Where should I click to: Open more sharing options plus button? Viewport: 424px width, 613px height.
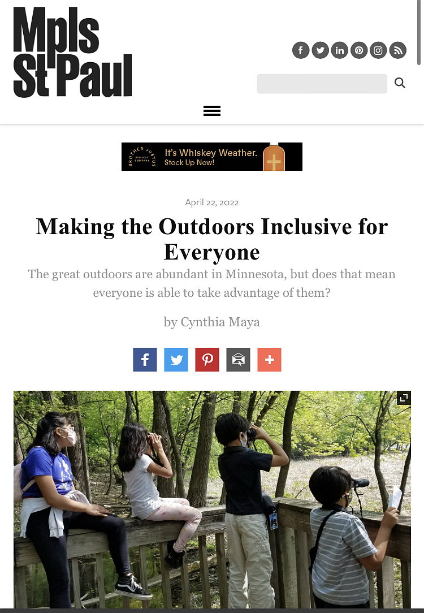click(269, 360)
